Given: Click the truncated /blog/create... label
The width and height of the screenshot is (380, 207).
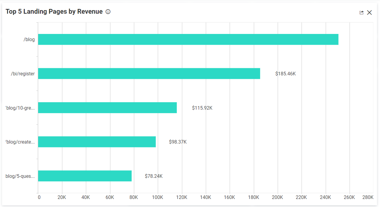Looking at the screenshot, I should (19, 142).
